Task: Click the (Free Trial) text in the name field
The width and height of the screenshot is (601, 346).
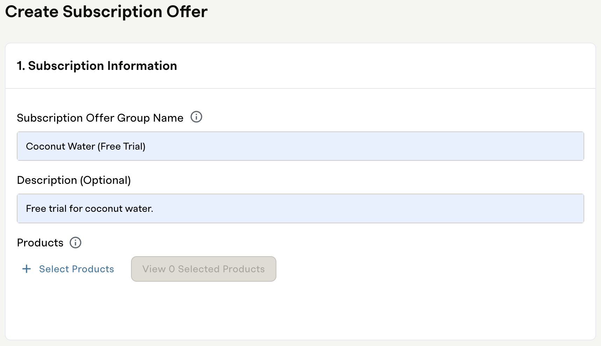Action: point(122,146)
